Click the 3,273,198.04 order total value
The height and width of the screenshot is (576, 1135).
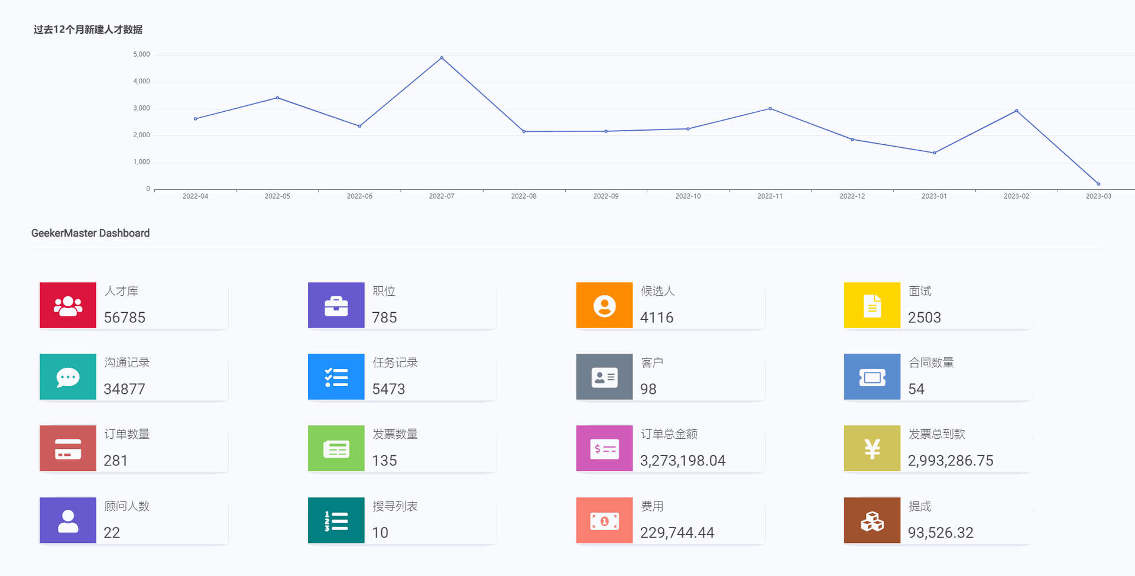[683, 461]
